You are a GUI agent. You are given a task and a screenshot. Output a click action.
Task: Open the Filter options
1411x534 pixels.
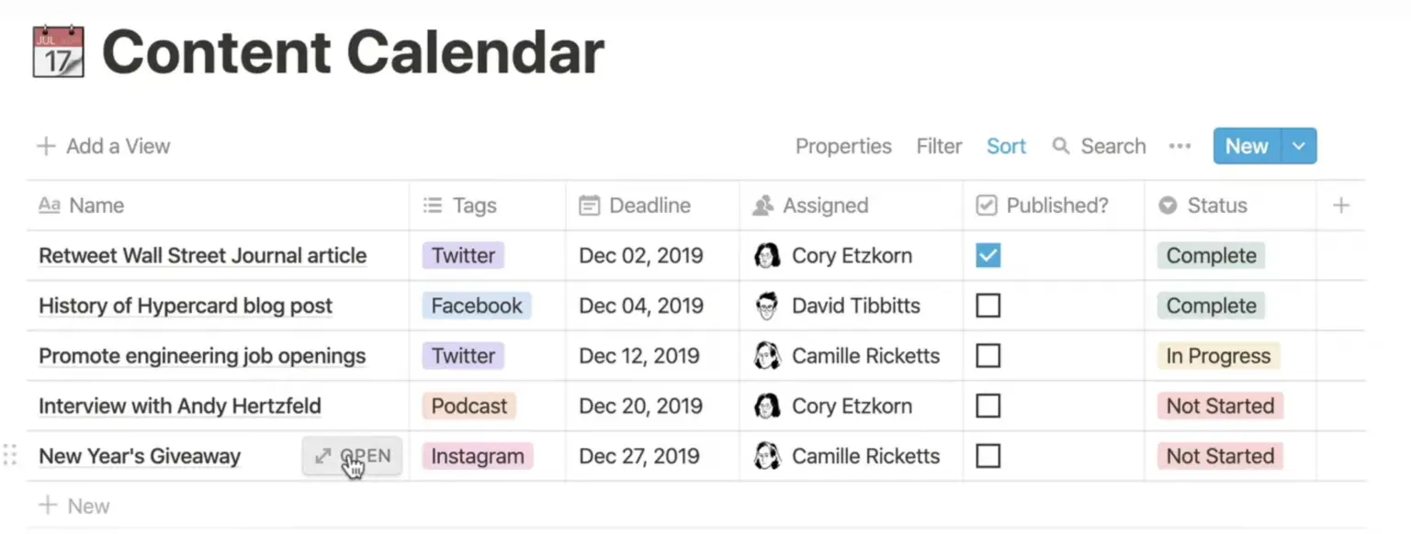point(939,147)
